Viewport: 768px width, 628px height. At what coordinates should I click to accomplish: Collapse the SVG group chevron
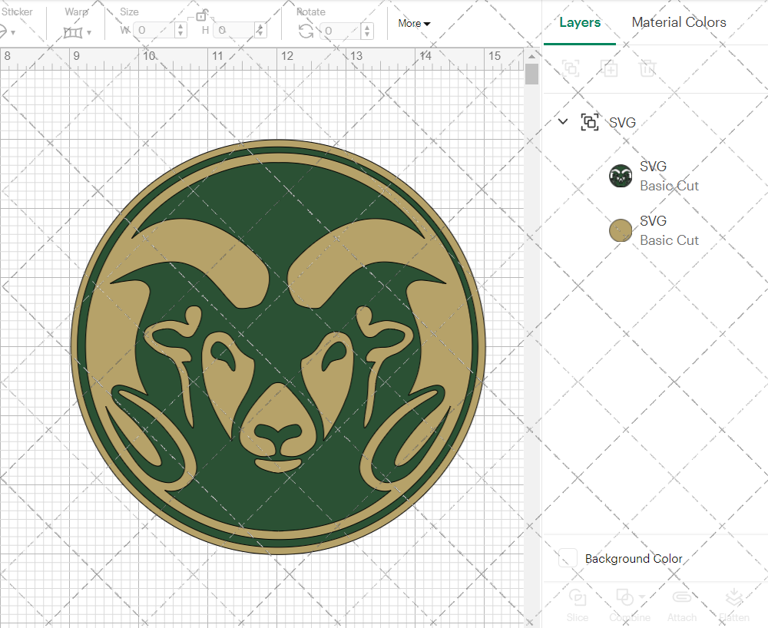[x=563, y=121]
